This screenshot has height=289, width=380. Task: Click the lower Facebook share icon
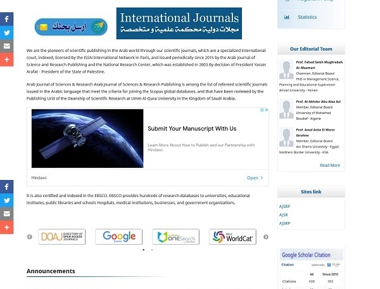pyautogui.click(x=6, y=187)
